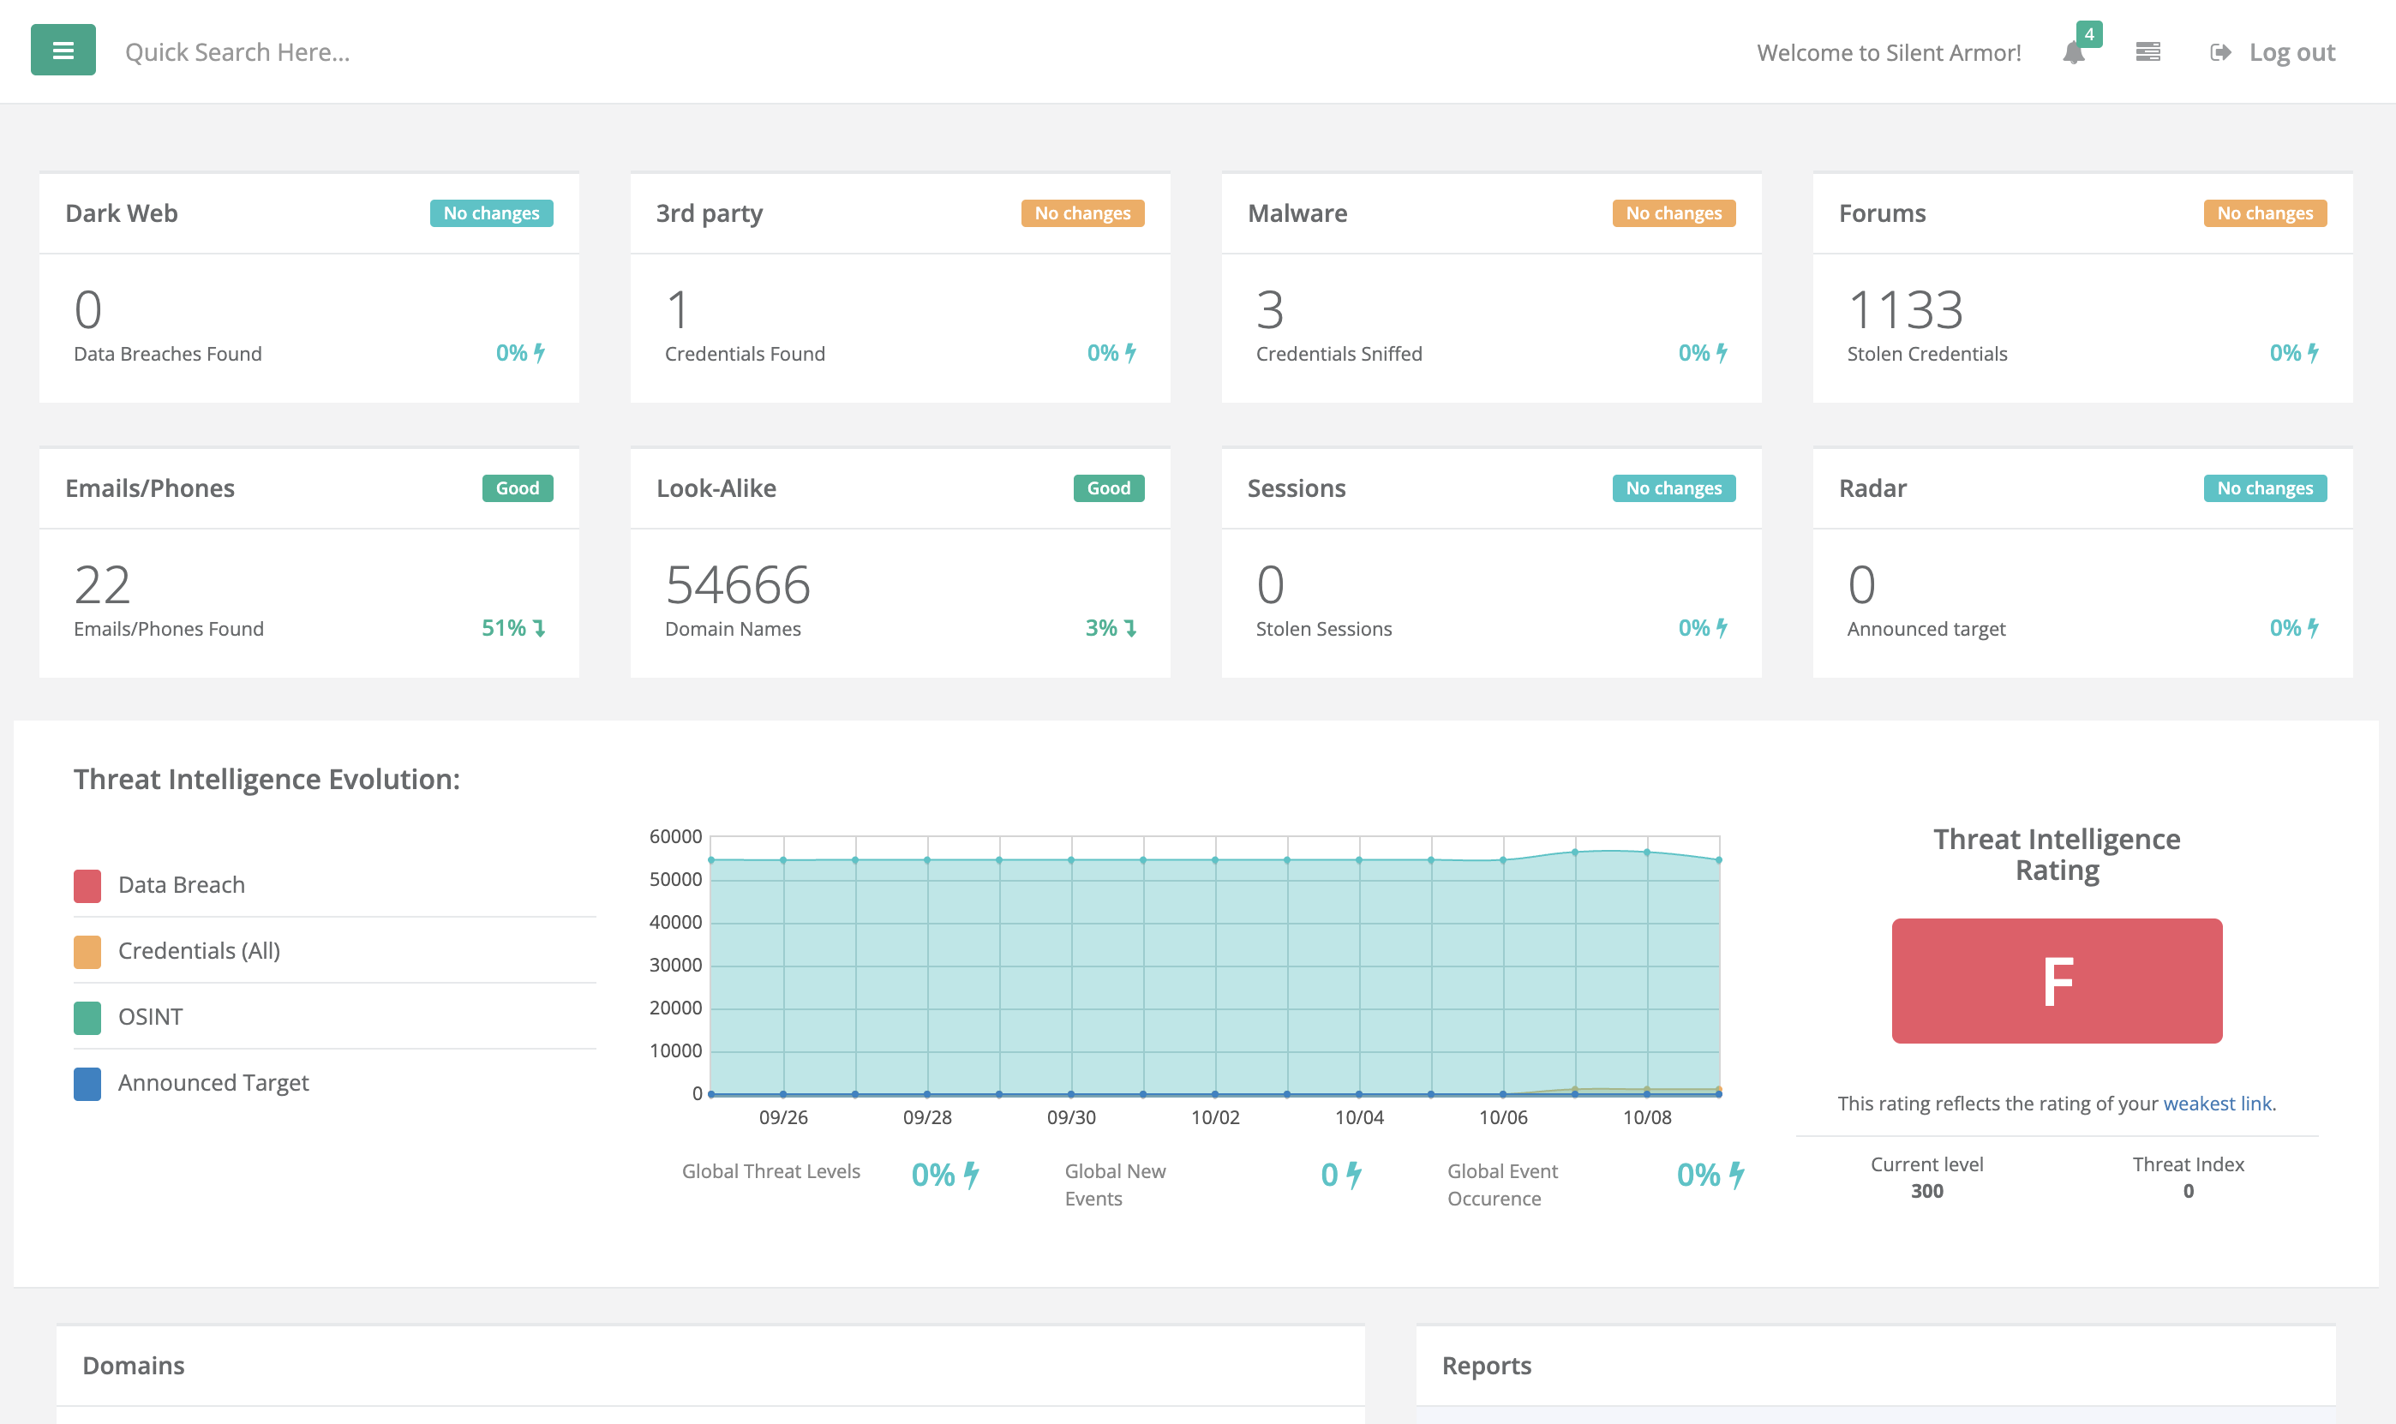Viewport: 2396px width, 1424px height.
Task: Click the log out arrow icon
Action: (2219, 51)
